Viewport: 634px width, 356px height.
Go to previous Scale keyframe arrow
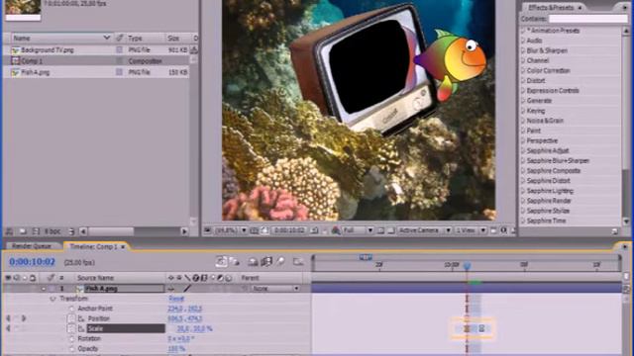click(x=8, y=328)
